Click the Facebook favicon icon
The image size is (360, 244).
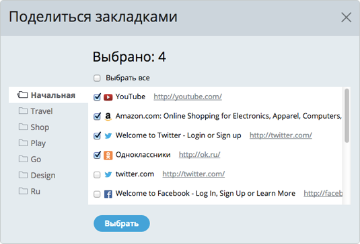click(x=108, y=194)
